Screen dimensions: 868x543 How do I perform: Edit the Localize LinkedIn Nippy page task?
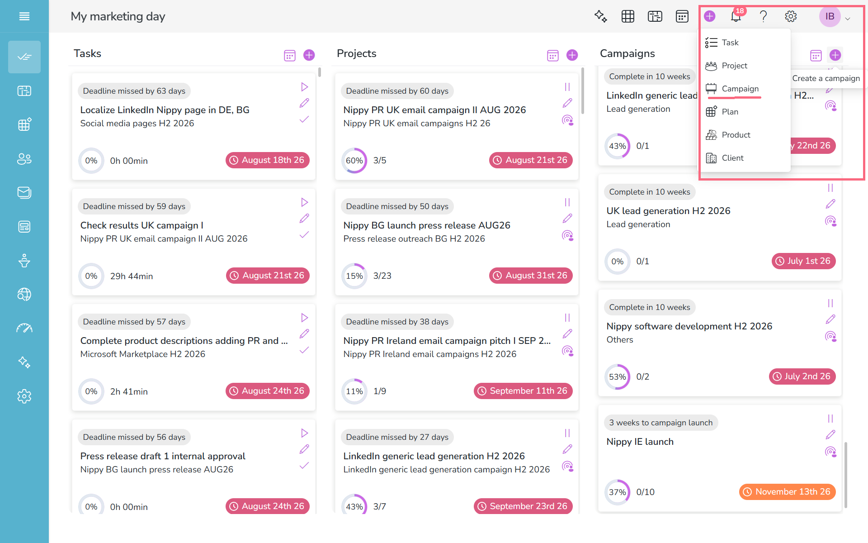[x=304, y=103]
